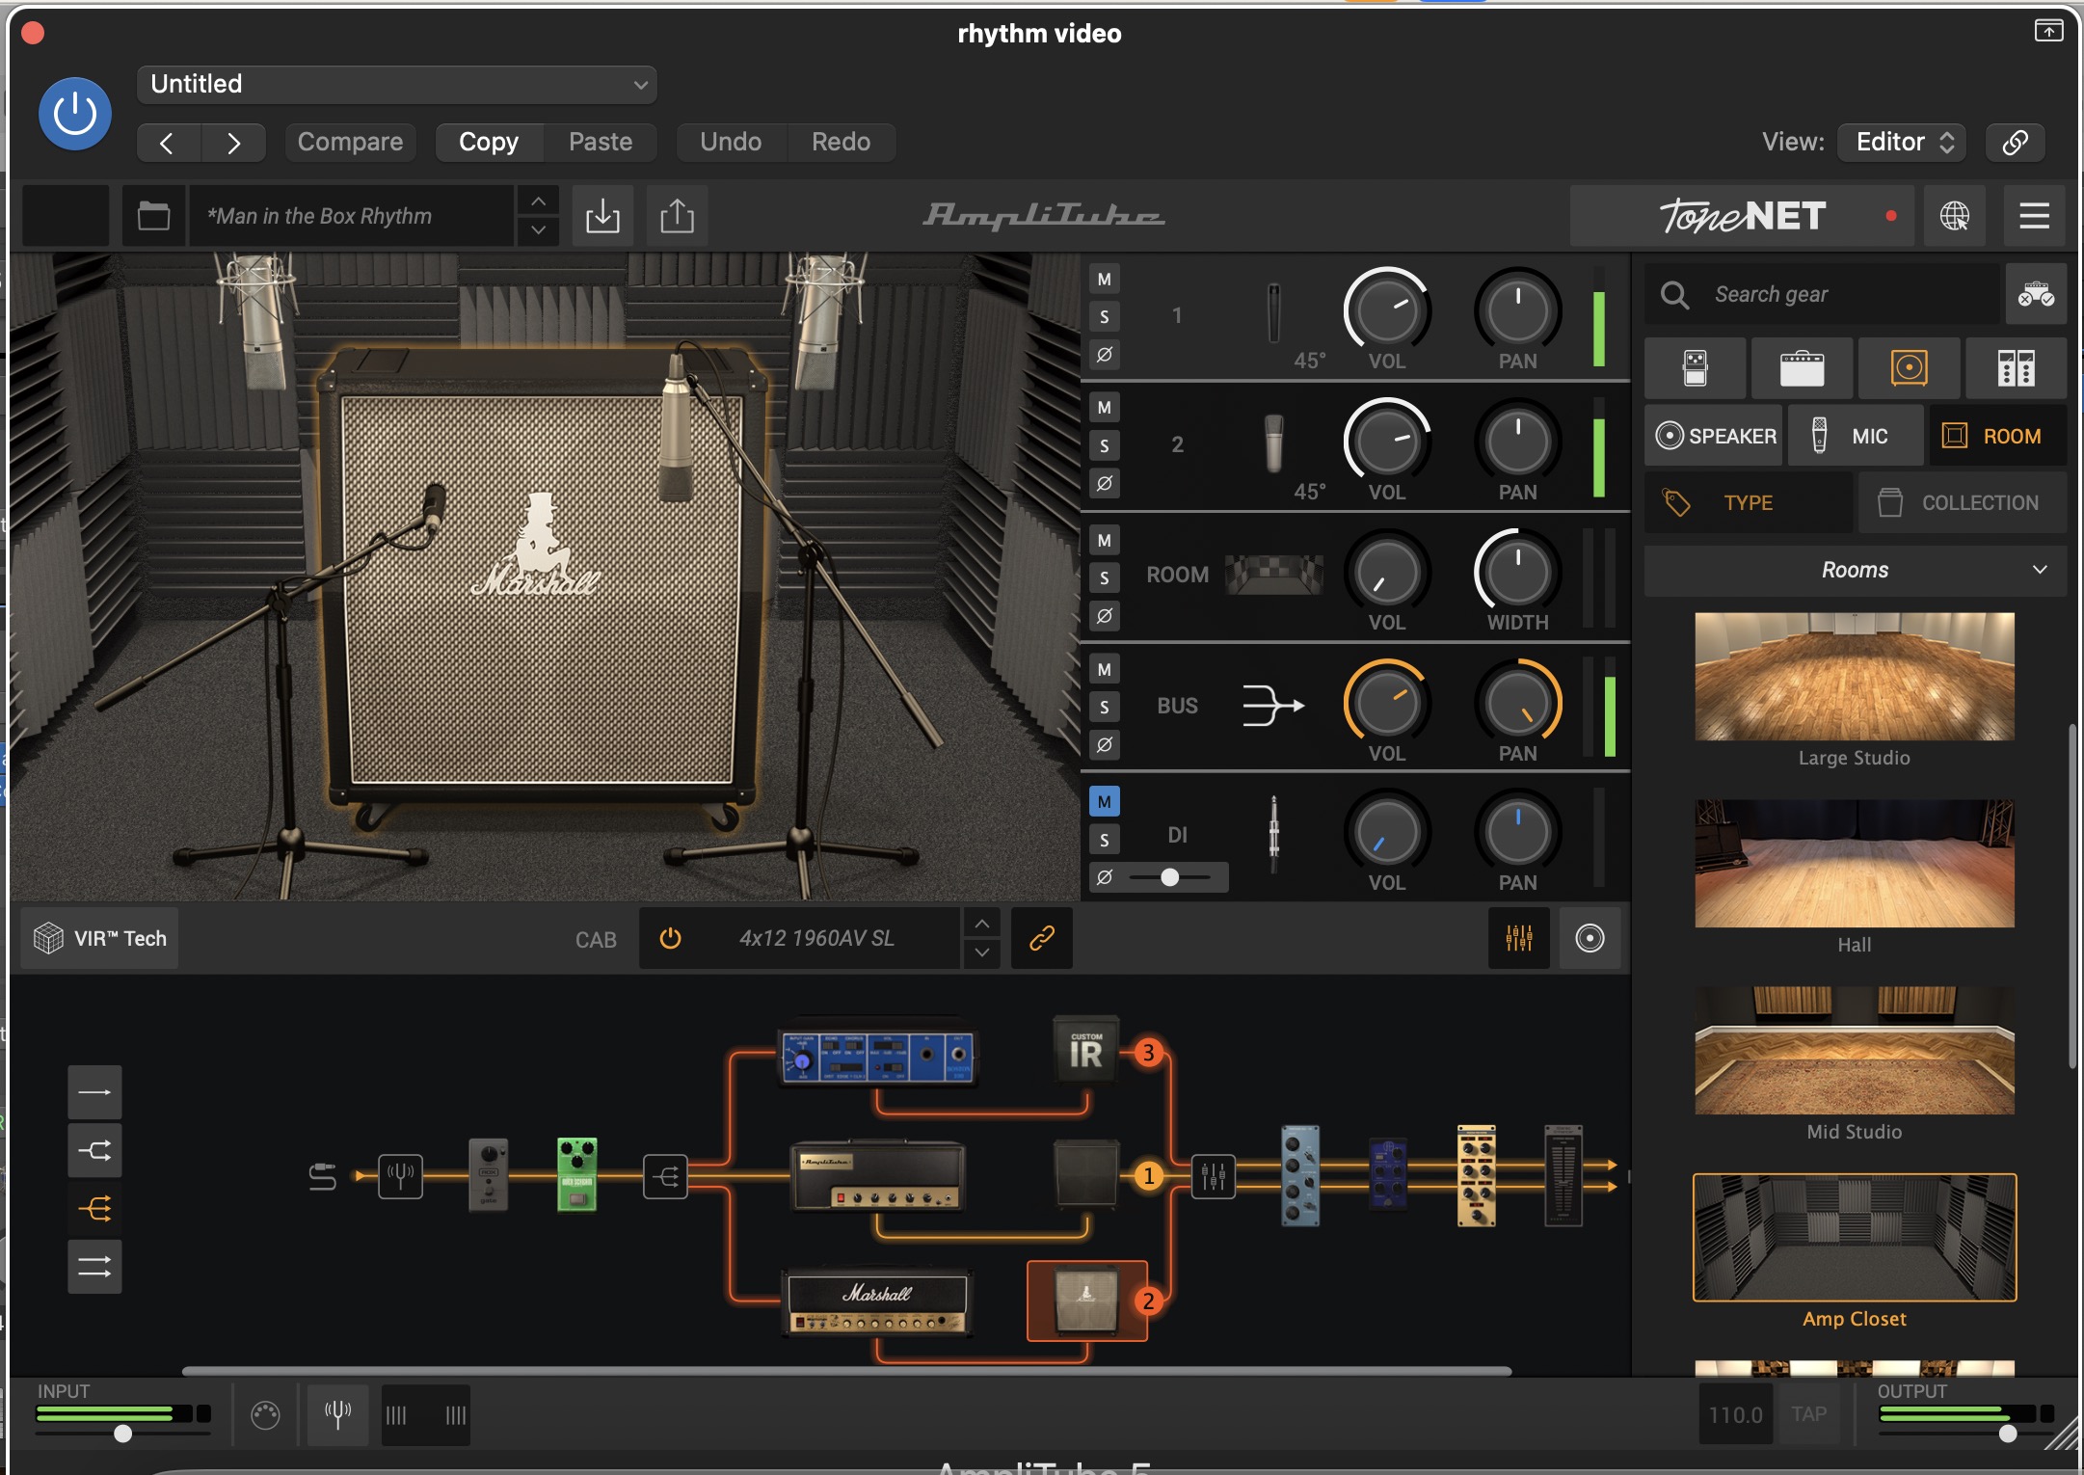
Task: Open the View Editor dropdown
Action: coord(1902,142)
